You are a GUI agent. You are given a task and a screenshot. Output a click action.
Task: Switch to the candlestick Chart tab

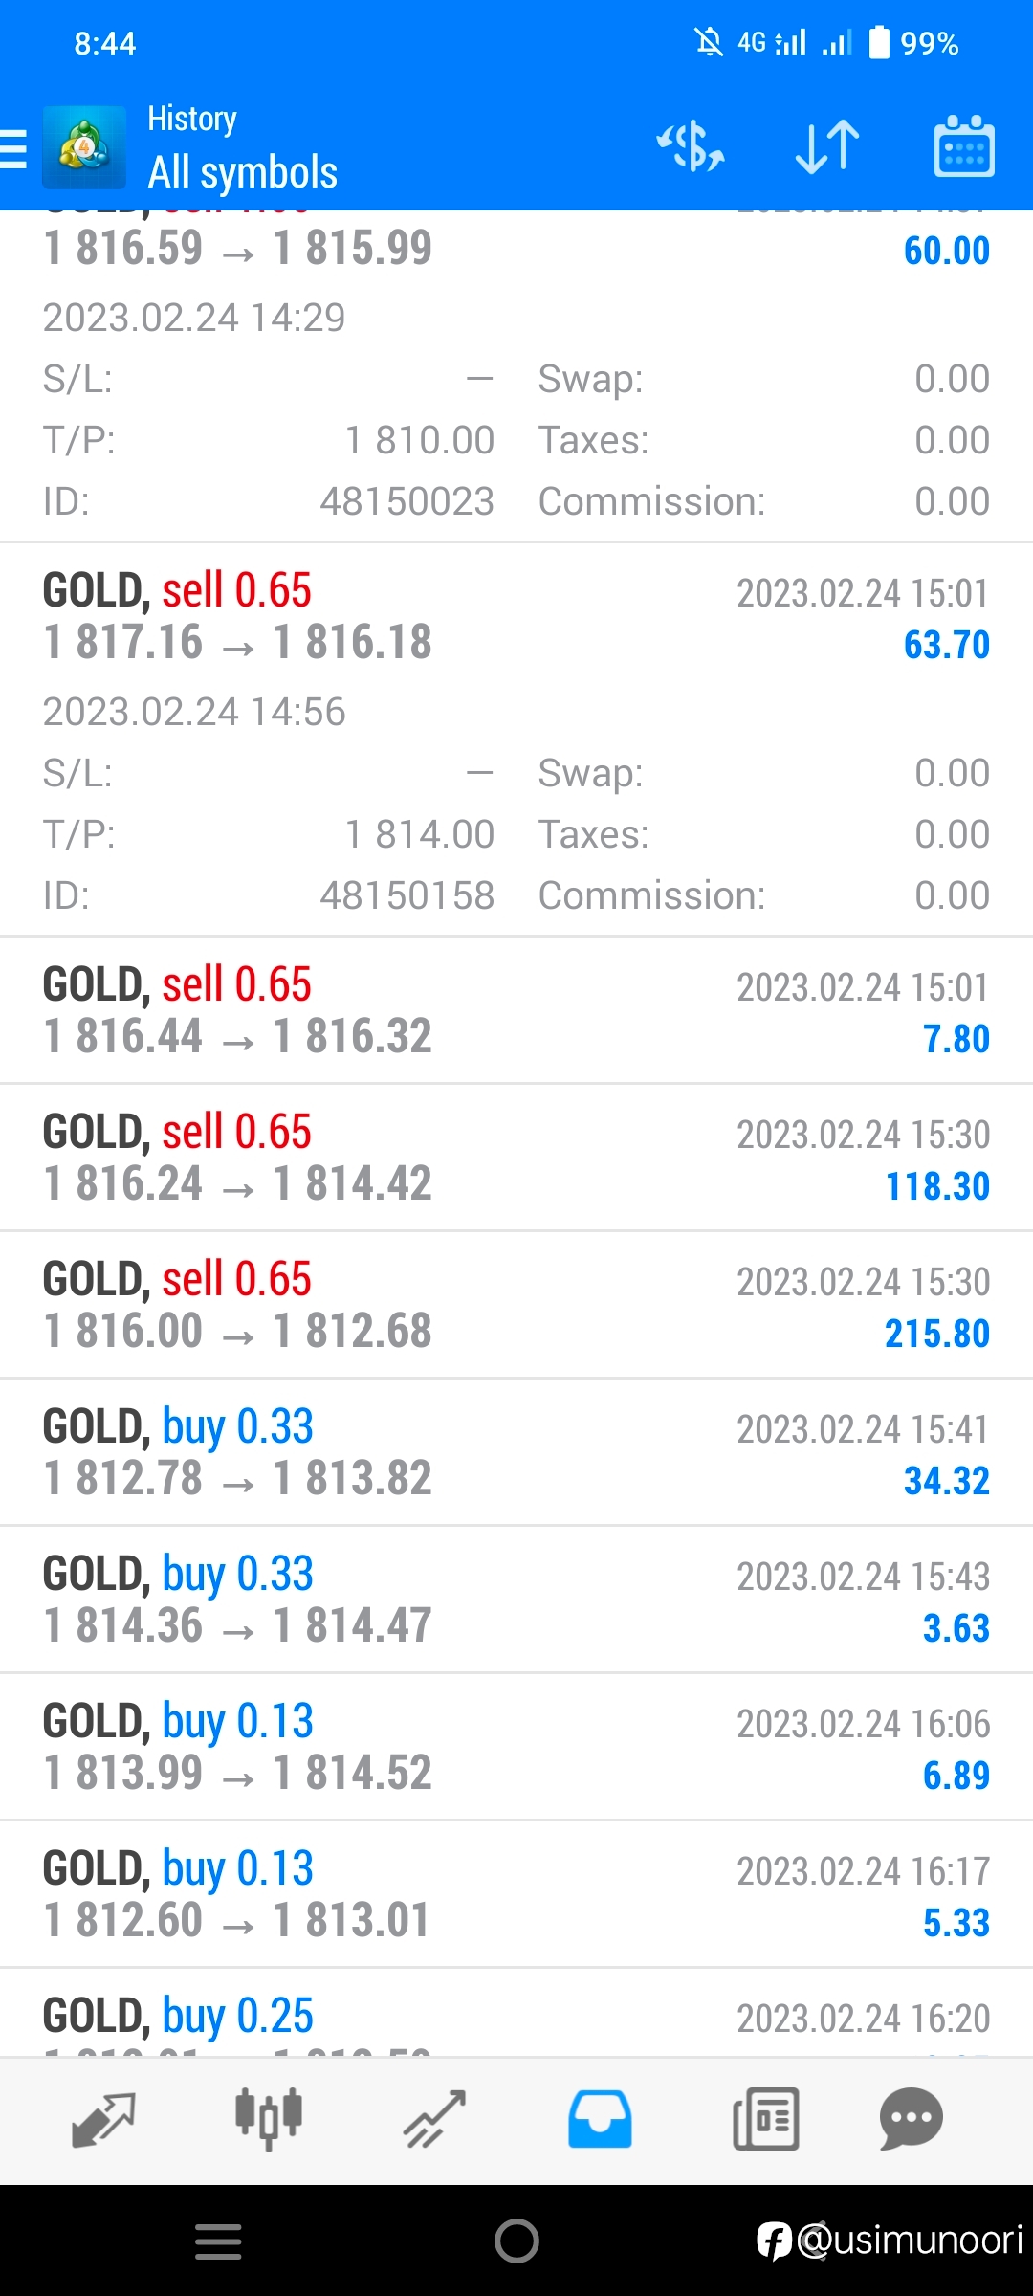pos(269,2120)
